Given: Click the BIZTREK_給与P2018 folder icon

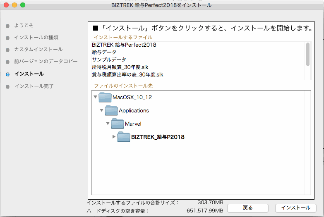Looking at the screenshot, I should 124,137.
